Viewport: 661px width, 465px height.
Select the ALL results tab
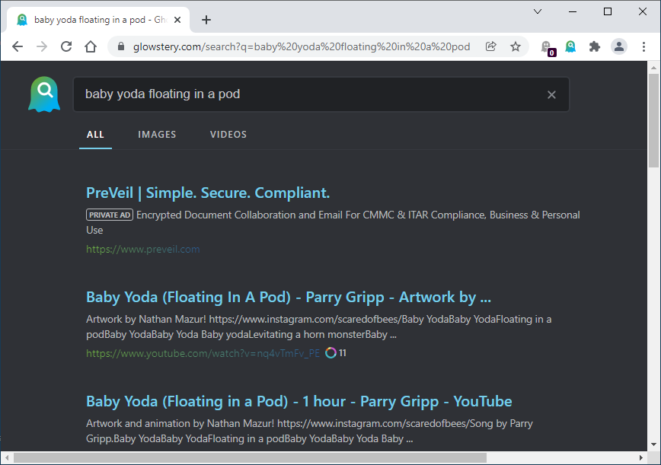click(x=95, y=135)
